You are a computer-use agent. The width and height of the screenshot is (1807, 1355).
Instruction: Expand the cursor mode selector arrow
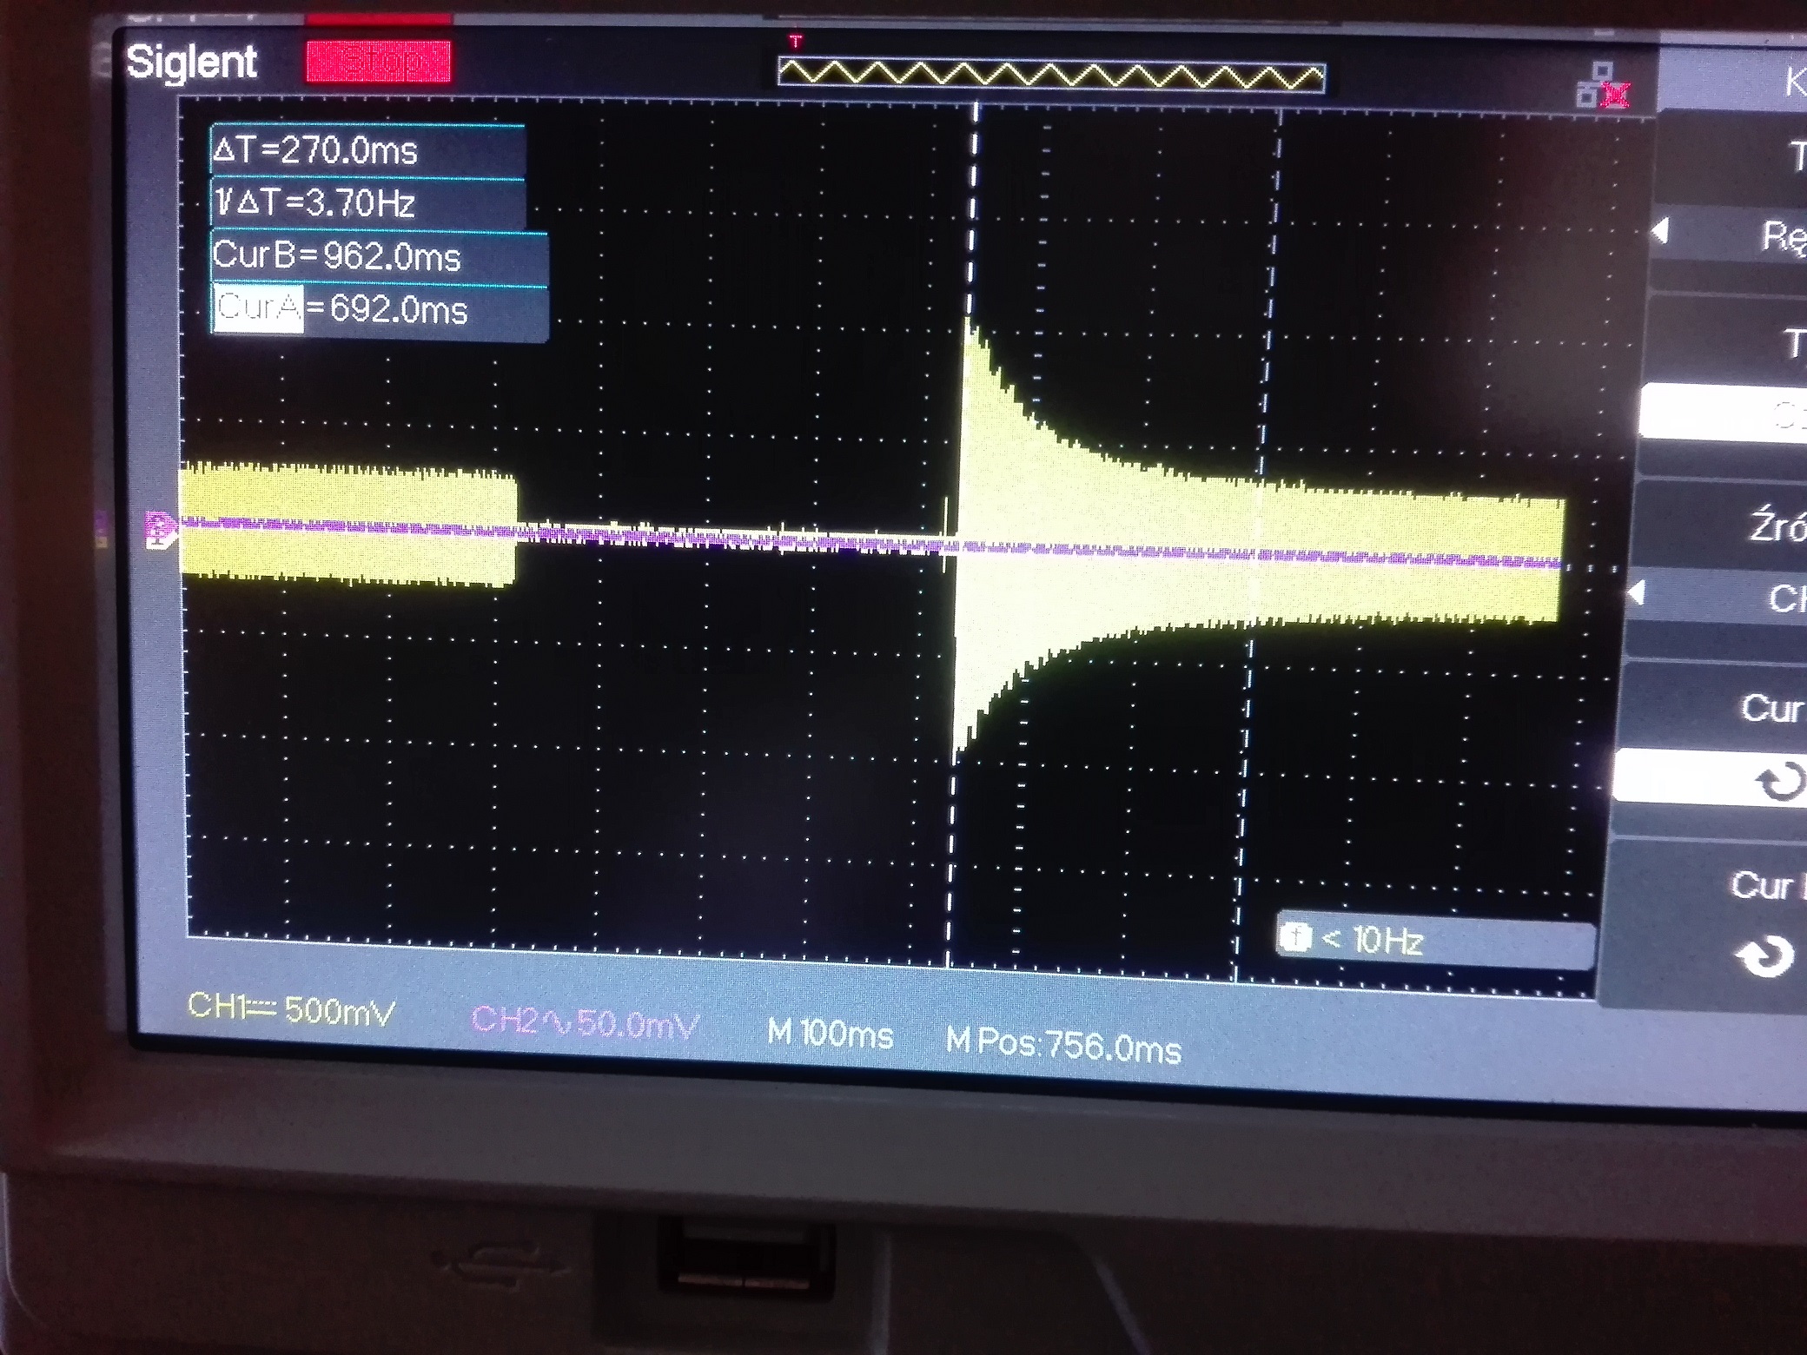pyautogui.click(x=1660, y=232)
